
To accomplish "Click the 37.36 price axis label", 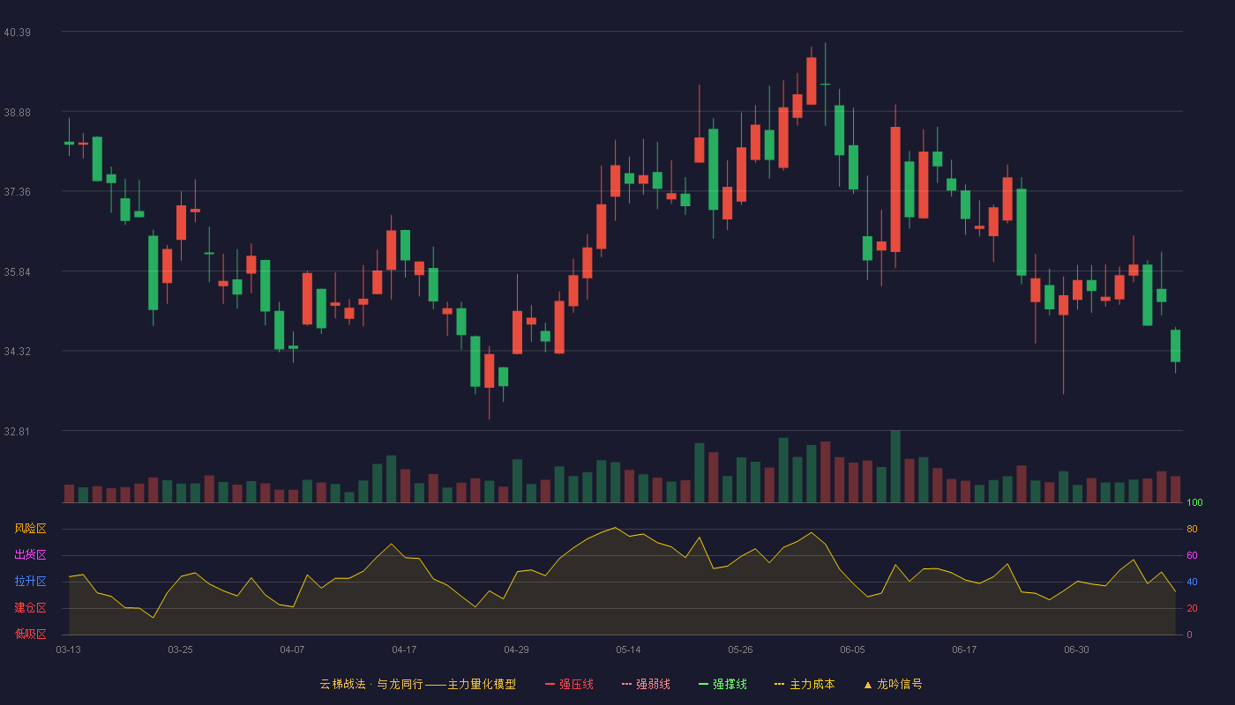I will [x=17, y=191].
